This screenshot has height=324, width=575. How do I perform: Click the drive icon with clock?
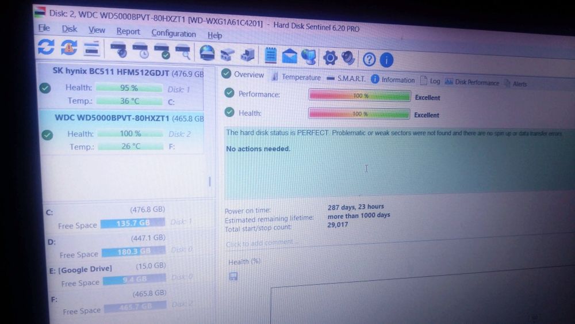[140, 51]
